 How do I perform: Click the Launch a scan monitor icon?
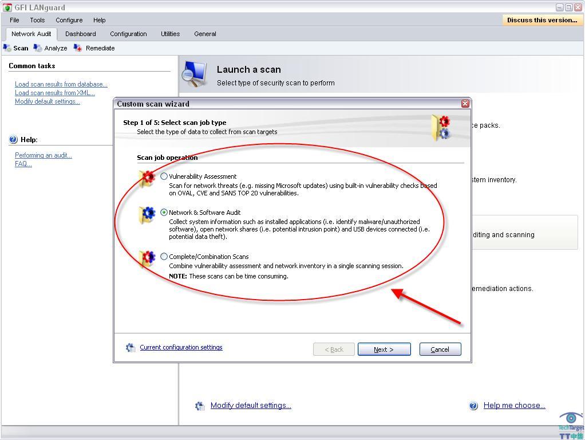[194, 73]
